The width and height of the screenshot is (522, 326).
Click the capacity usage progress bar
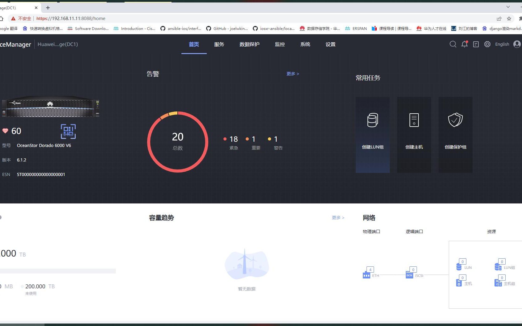(58, 271)
